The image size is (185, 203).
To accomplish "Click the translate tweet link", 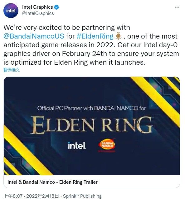I will point(12,70).
